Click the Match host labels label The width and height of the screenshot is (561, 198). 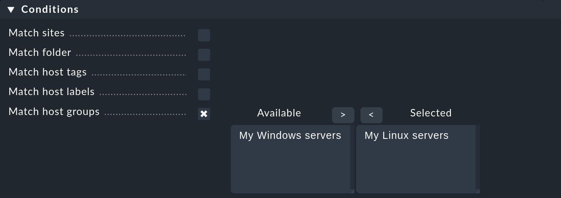(x=52, y=92)
